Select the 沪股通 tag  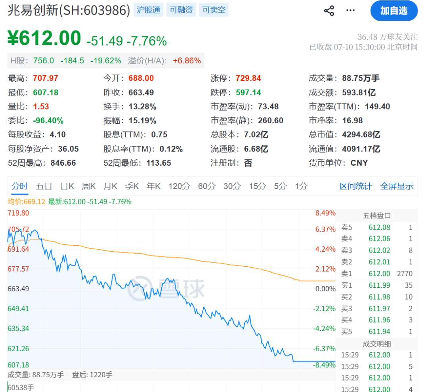(148, 10)
